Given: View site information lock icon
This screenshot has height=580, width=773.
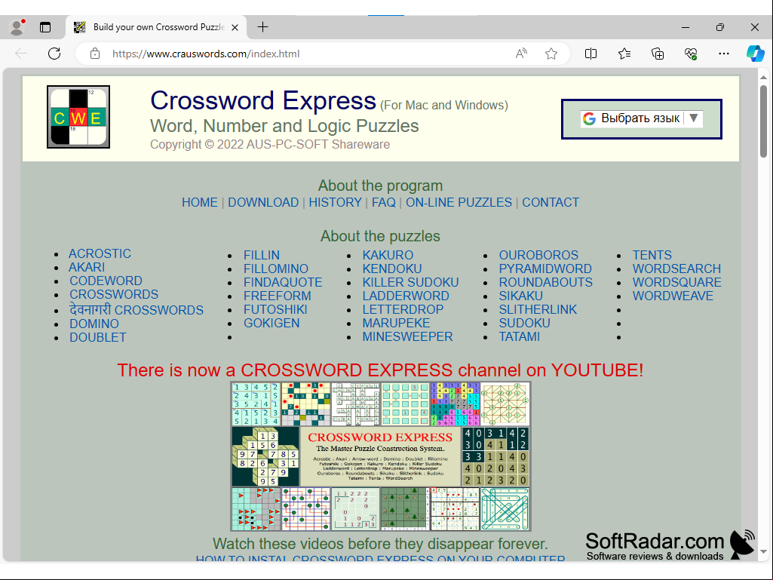Looking at the screenshot, I should pyautogui.click(x=95, y=54).
